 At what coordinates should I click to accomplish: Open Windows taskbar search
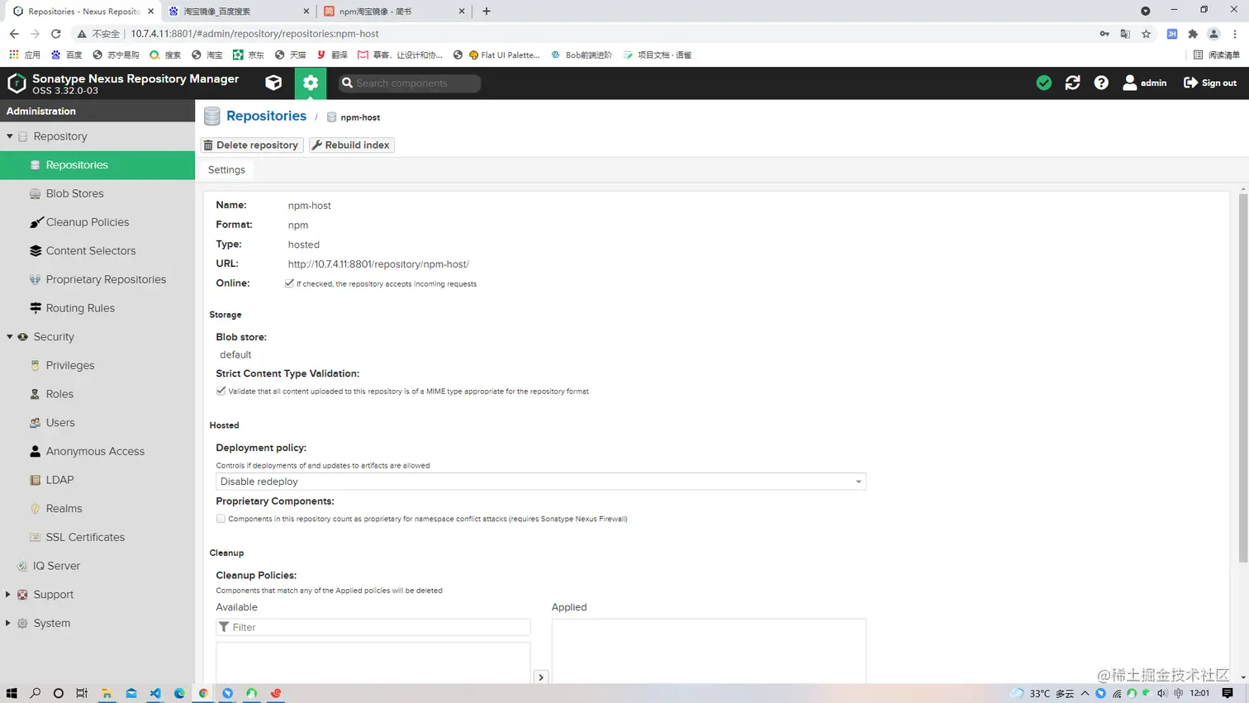(35, 693)
